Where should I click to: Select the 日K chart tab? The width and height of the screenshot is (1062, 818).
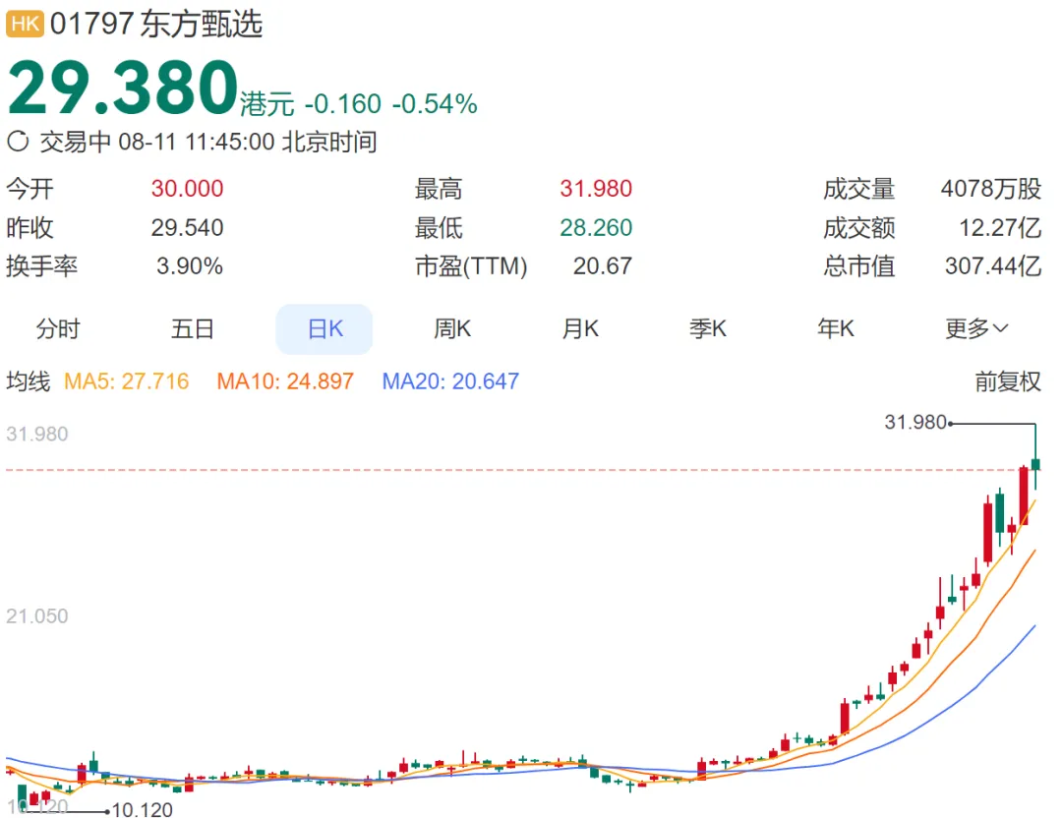click(324, 329)
